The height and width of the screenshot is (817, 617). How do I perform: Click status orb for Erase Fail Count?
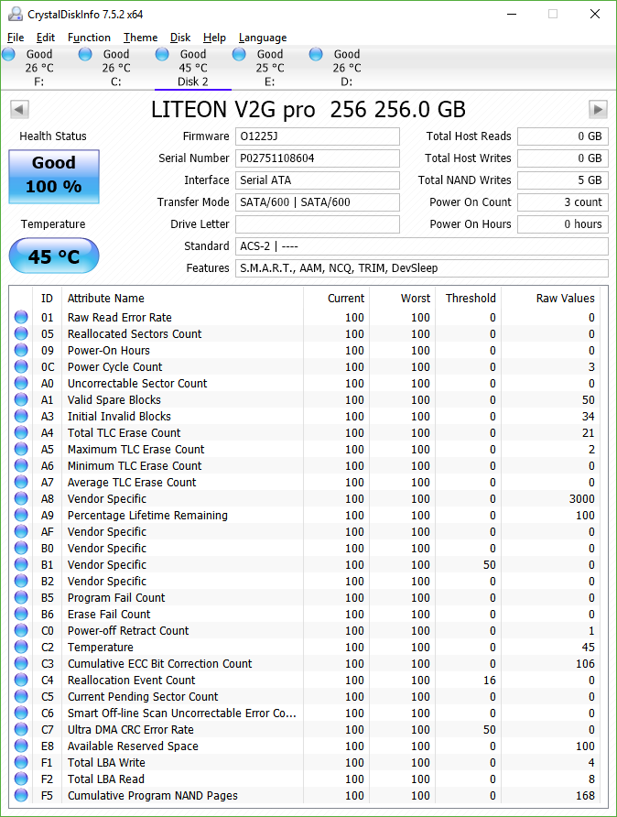pyautogui.click(x=21, y=614)
